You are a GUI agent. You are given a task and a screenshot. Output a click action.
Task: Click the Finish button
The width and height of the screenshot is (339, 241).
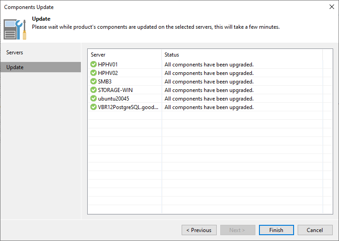[277, 230]
